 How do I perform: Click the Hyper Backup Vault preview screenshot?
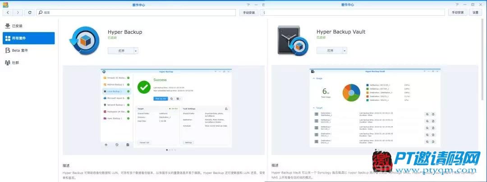(375, 108)
